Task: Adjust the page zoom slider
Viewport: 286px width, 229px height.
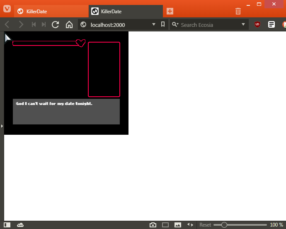Action: pos(240,225)
